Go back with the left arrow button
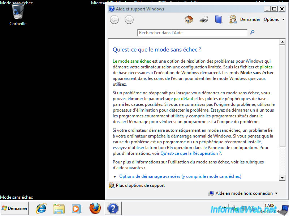289x216 pixels. (x=114, y=19)
